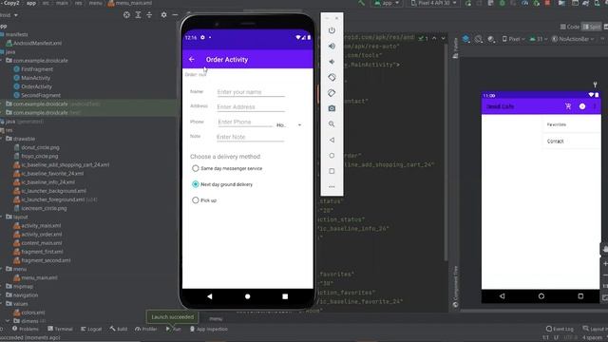The width and height of the screenshot is (608, 342).
Task: Click Enter Note input field
Action: click(x=251, y=137)
